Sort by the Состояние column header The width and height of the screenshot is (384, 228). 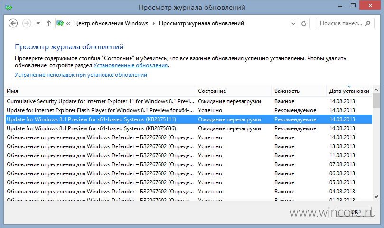(233, 91)
